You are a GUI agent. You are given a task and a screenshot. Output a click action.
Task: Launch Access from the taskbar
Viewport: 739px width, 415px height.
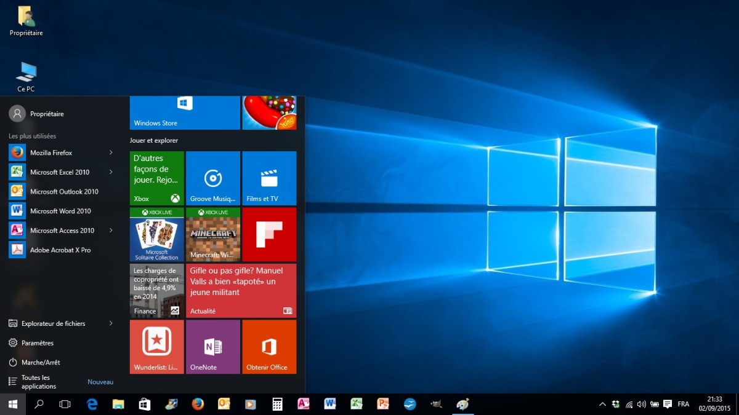(x=304, y=404)
